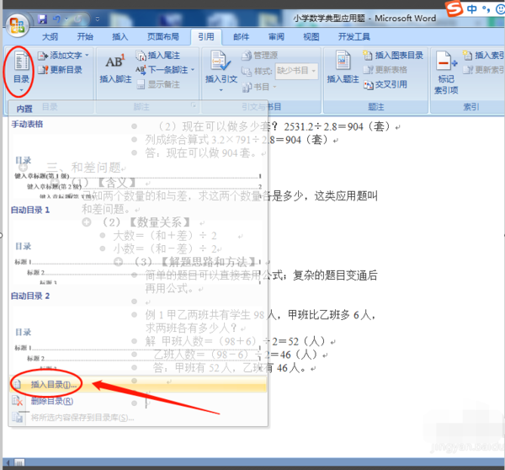Screen dimensions: 505x470
Task: Click text 这类应用题叫 in document
Action: (x=346, y=195)
